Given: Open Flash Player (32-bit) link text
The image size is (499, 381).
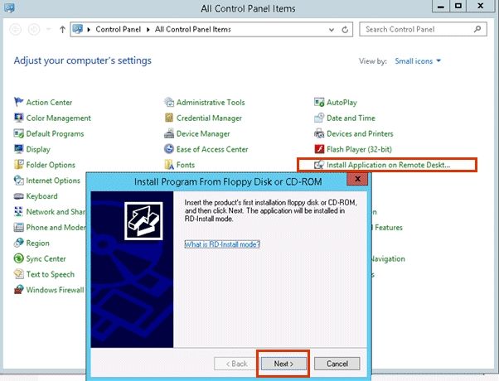Looking at the screenshot, I should tap(359, 149).
